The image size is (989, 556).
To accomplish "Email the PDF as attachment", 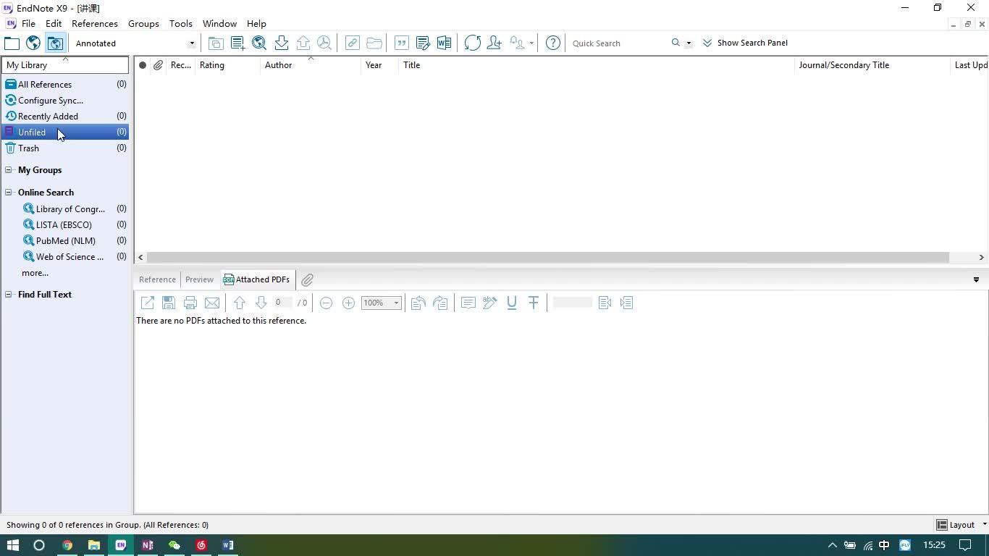I will 212,303.
